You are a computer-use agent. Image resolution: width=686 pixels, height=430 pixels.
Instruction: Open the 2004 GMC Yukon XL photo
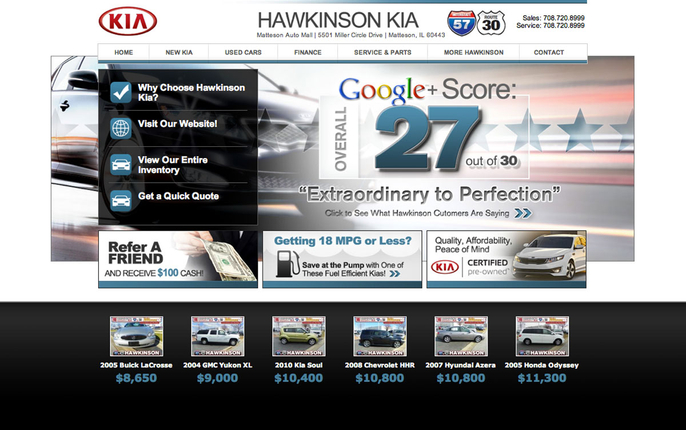point(217,336)
